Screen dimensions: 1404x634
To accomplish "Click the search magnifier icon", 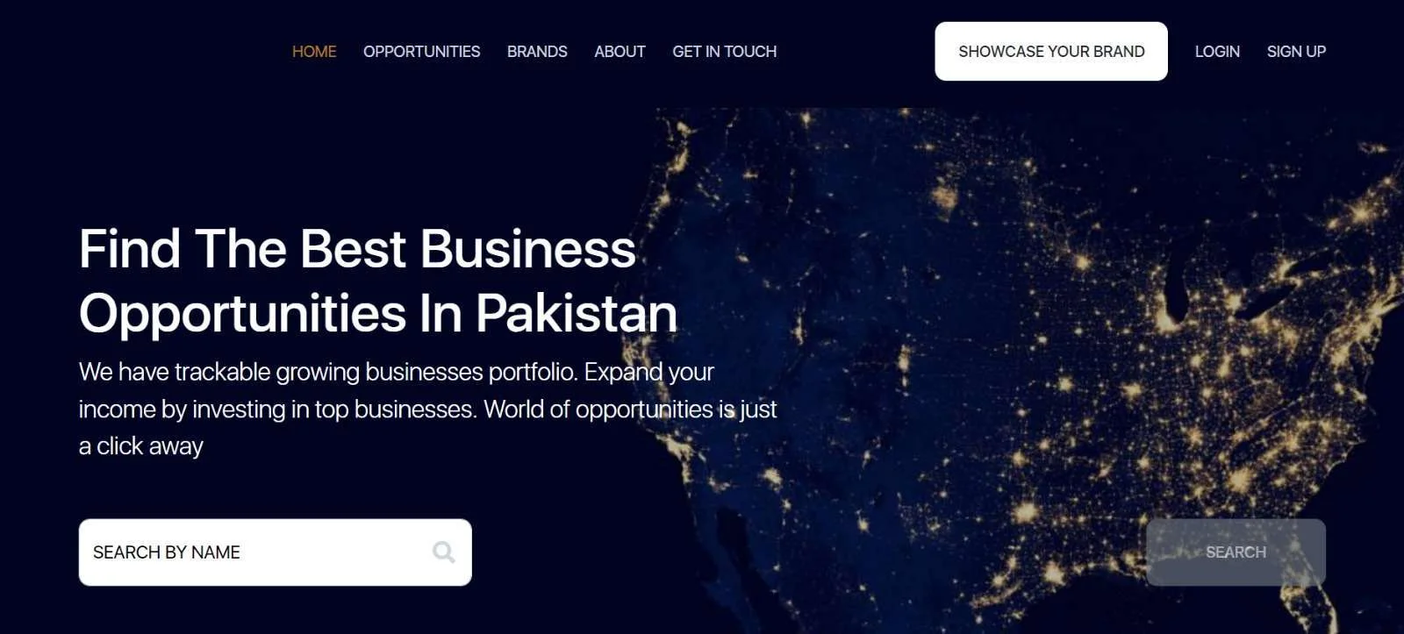I will tap(443, 552).
